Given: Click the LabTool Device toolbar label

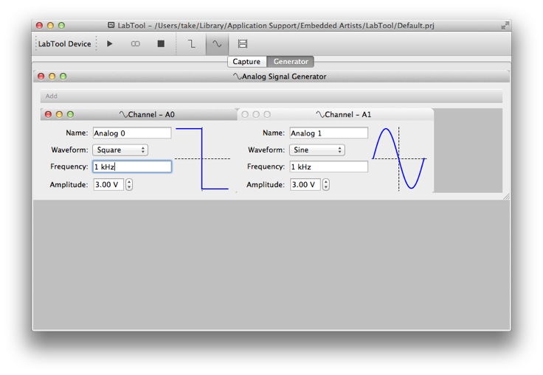Looking at the screenshot, I should (65, 44).
